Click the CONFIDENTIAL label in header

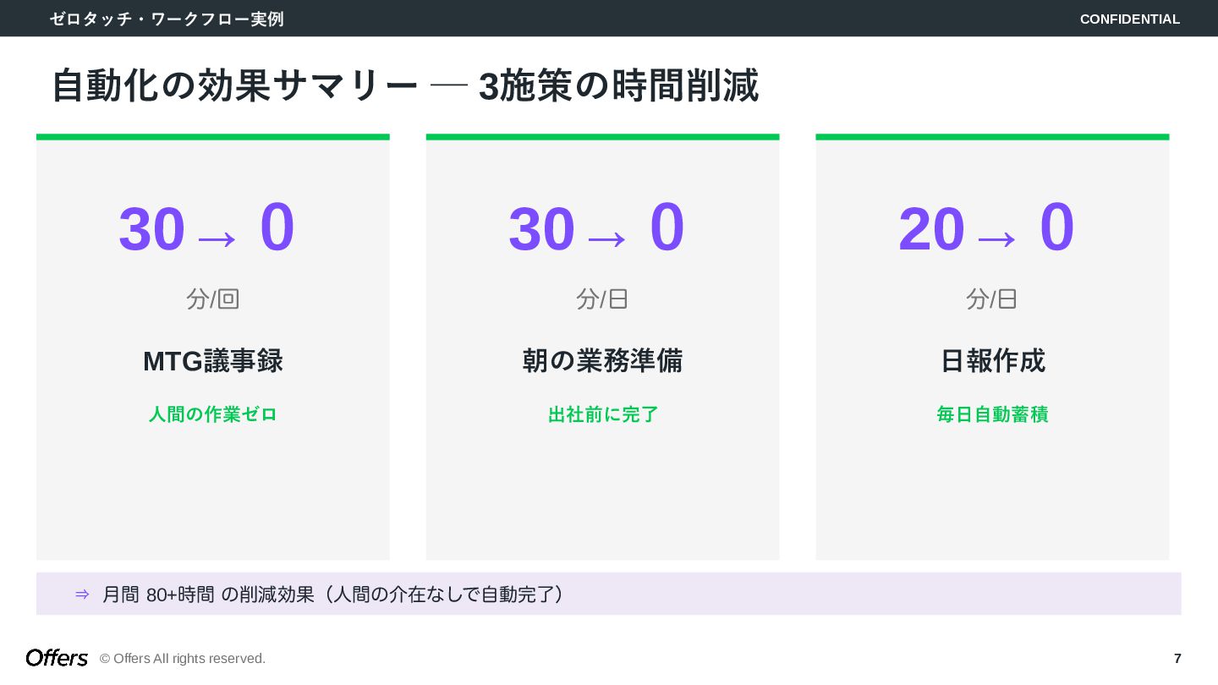click(1129, 19)
